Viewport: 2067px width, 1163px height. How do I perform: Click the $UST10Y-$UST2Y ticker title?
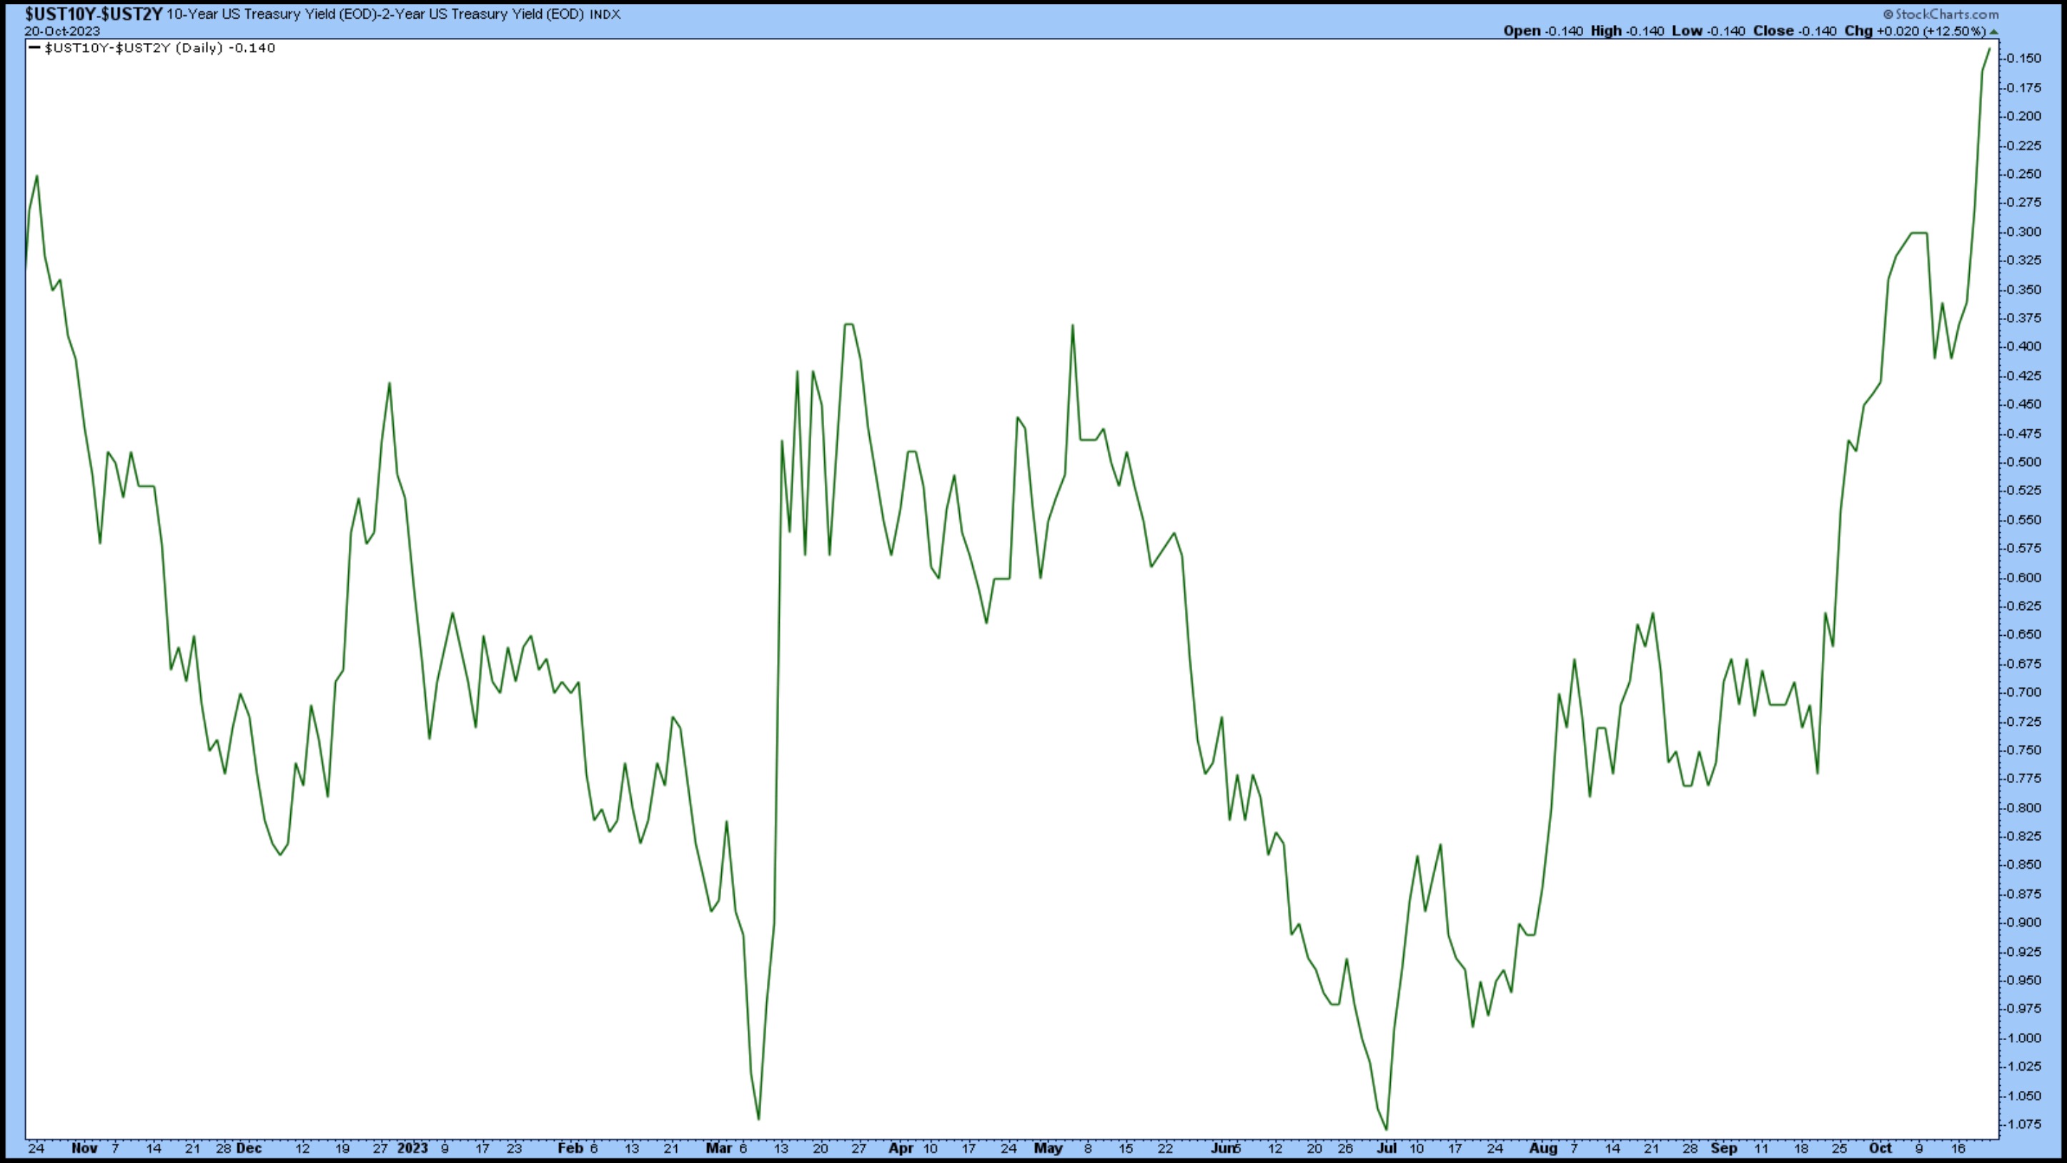click(93, 14)
